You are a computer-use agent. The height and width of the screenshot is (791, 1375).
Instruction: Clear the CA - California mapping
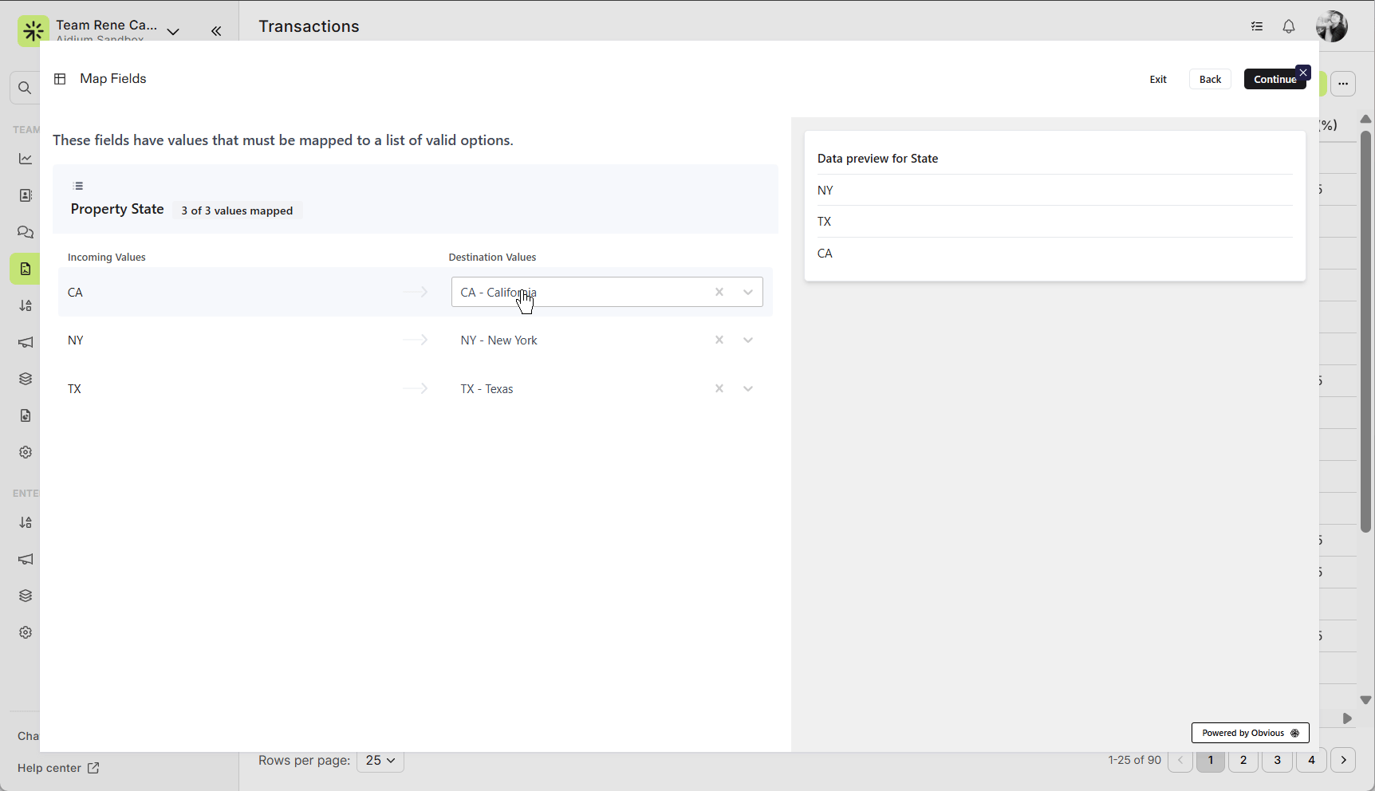(x=719, y=293)
